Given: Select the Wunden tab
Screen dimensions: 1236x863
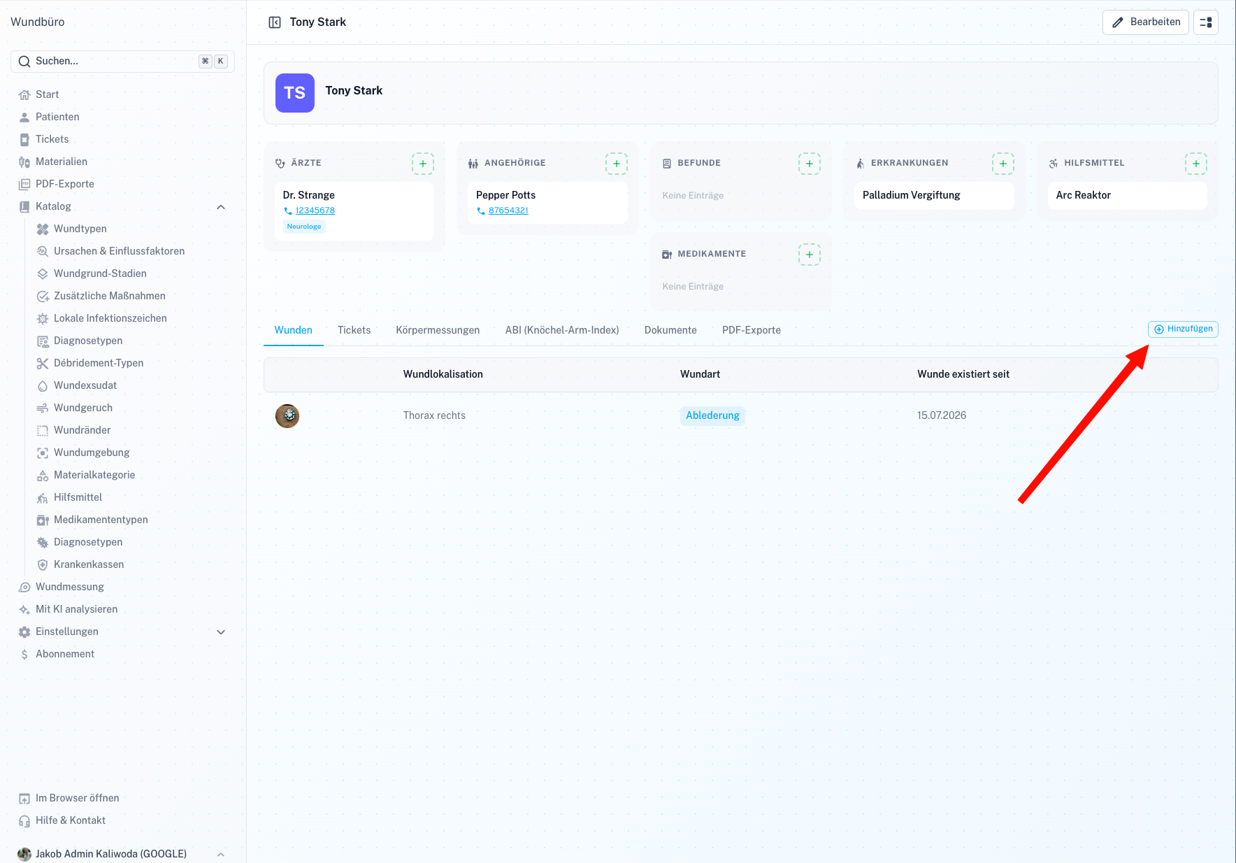Looking at the screenshot, I should pos(294,330).
